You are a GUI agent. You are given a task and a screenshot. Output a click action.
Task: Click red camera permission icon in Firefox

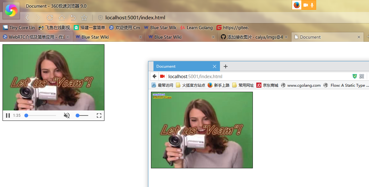click(162, 76)
